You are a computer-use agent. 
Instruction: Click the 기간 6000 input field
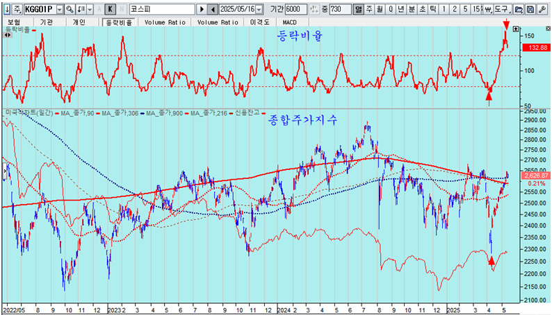click(295, 10)
